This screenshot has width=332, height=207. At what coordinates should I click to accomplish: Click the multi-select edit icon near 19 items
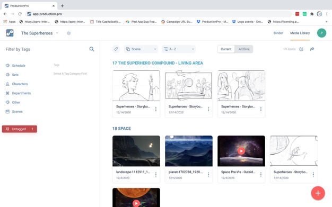tap(301, 49)
